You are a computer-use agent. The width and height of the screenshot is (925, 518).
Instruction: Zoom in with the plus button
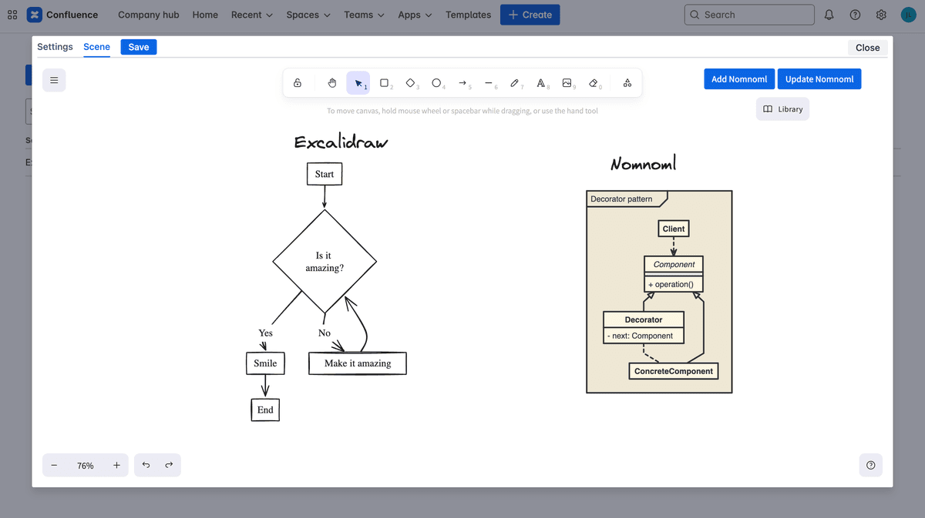coord(116,466)
